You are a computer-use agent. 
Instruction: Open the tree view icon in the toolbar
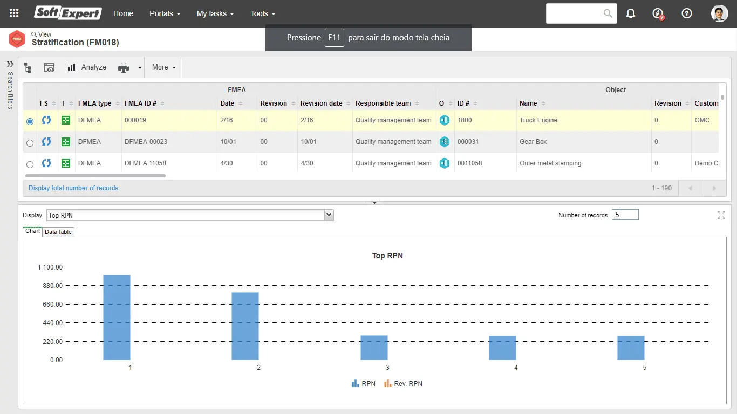click(28, 67)
